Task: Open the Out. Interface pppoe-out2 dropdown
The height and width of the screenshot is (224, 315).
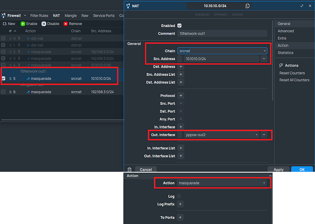Action: click(x=221, y=135)
